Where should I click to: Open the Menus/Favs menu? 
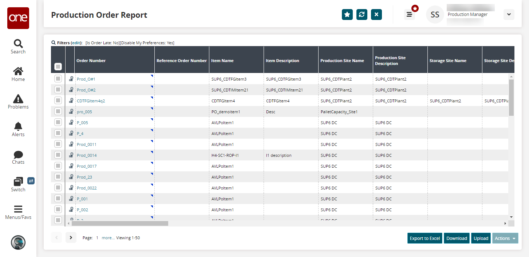pos(18,212)
